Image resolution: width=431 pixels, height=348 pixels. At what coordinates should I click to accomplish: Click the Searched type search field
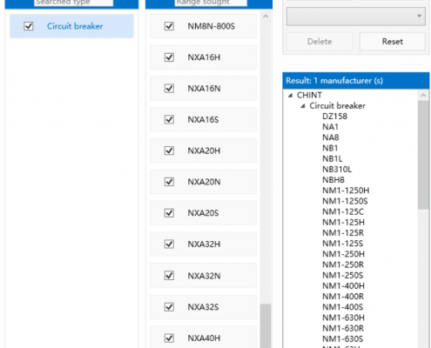click(74, 3)
